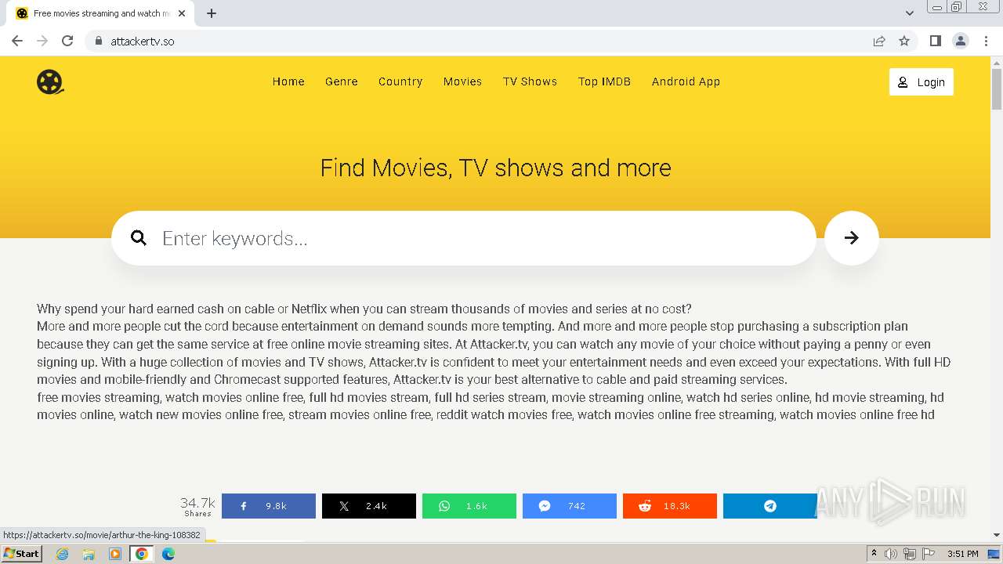Click the 34.7k Shares counter
Viewport: 1003px width, 564px height.
(197, 506)
